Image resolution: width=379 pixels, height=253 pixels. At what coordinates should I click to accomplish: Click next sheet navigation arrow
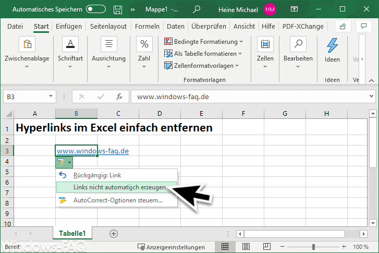click(30, 233)
